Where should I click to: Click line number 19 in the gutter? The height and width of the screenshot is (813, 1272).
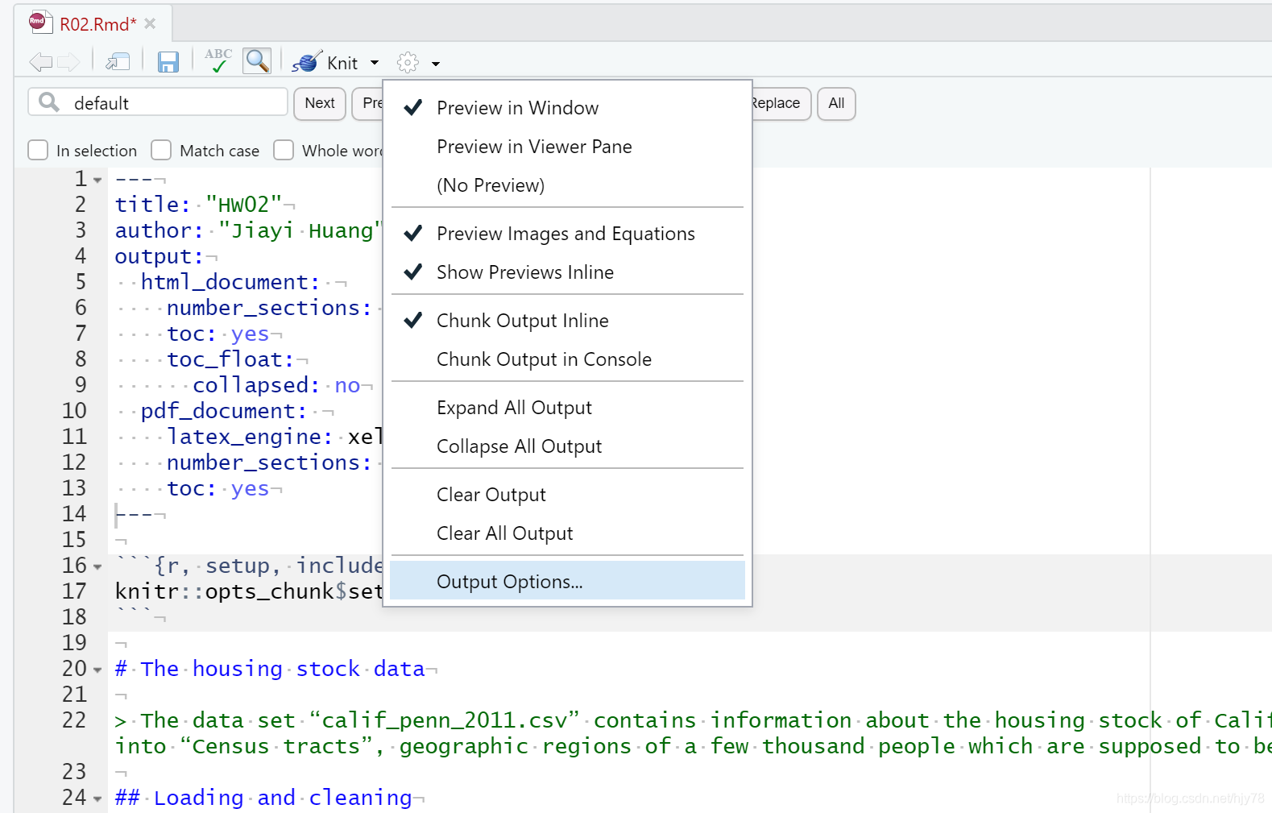click(74, 643)
